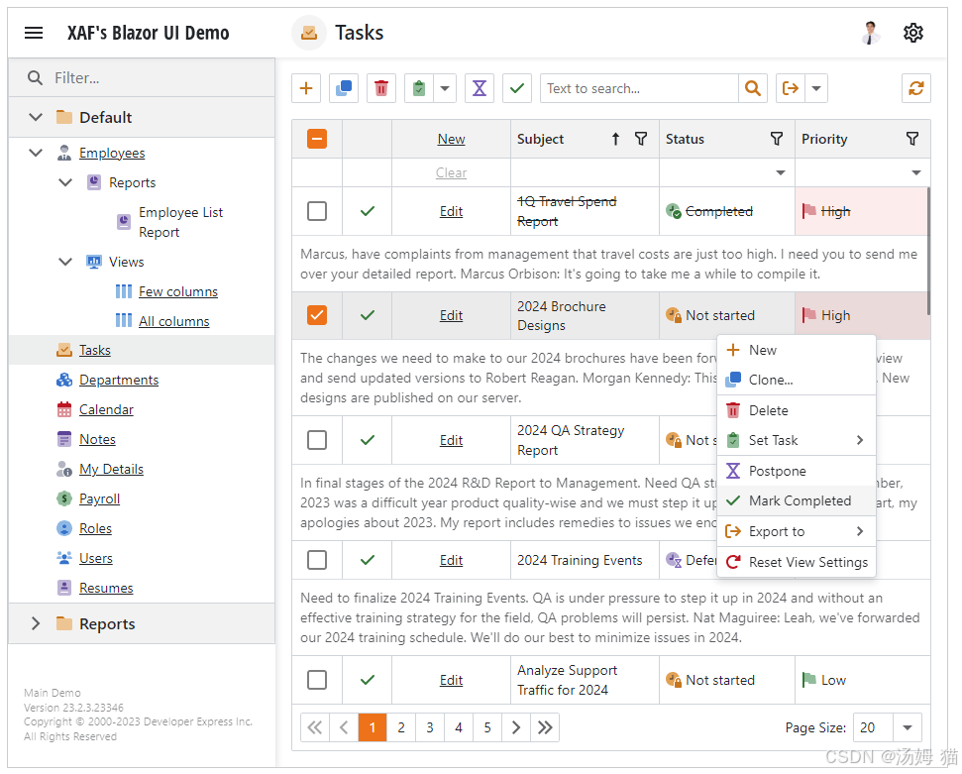Open the Status filter row dropdown
The height and width of the screenshot is (774, 962).
pos(781,172)
